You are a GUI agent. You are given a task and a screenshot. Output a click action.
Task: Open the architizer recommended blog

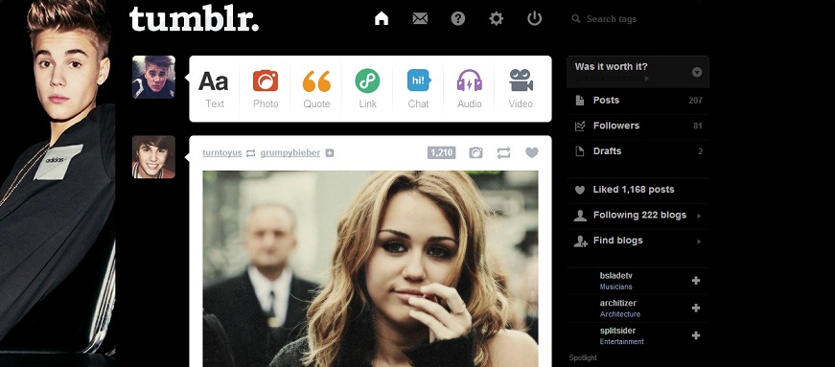coord(617,303)
